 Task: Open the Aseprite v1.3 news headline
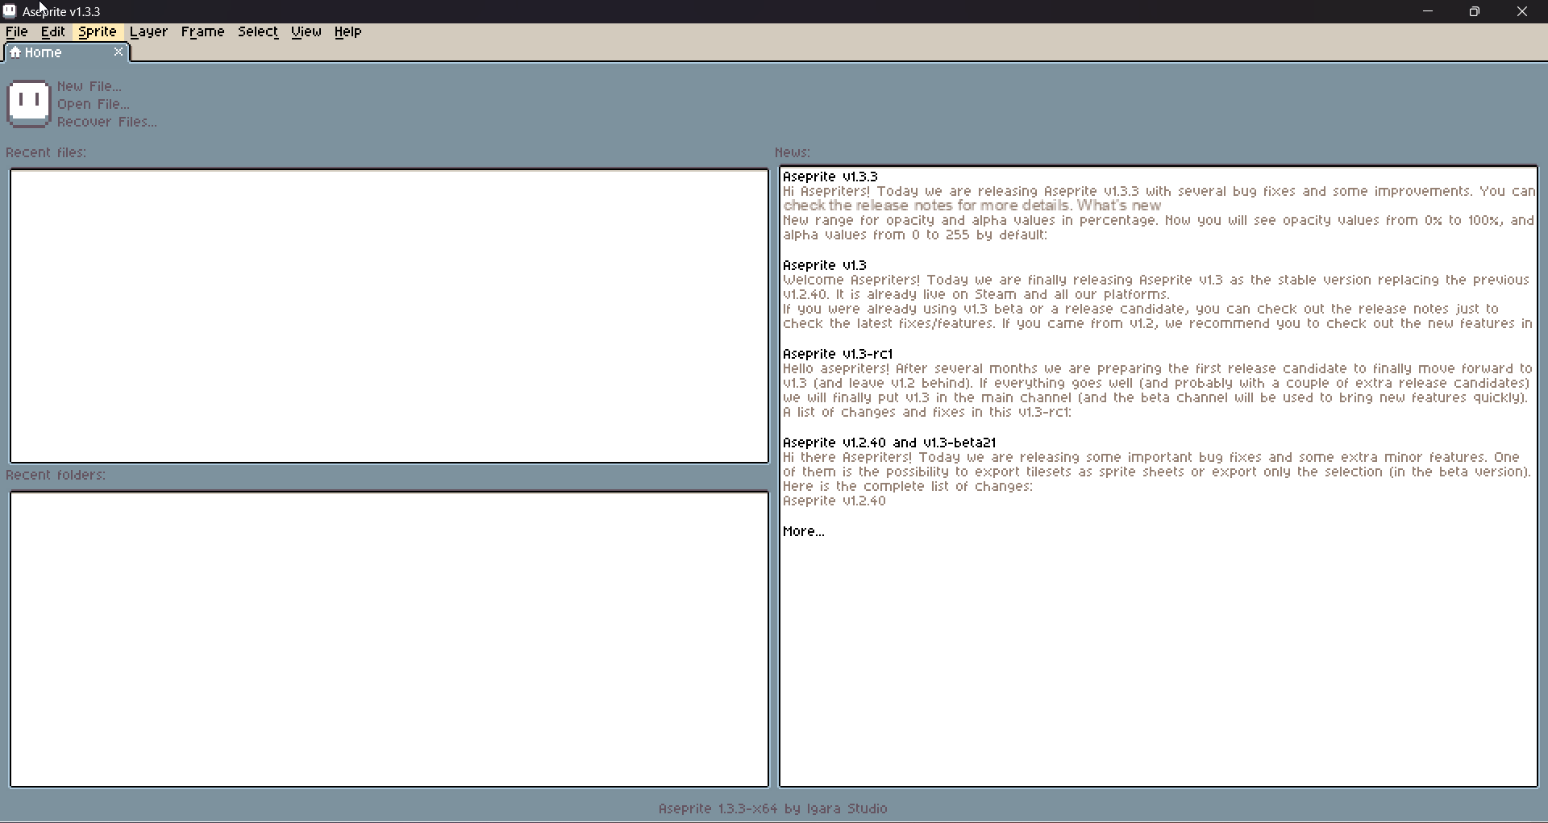[825, 265]
